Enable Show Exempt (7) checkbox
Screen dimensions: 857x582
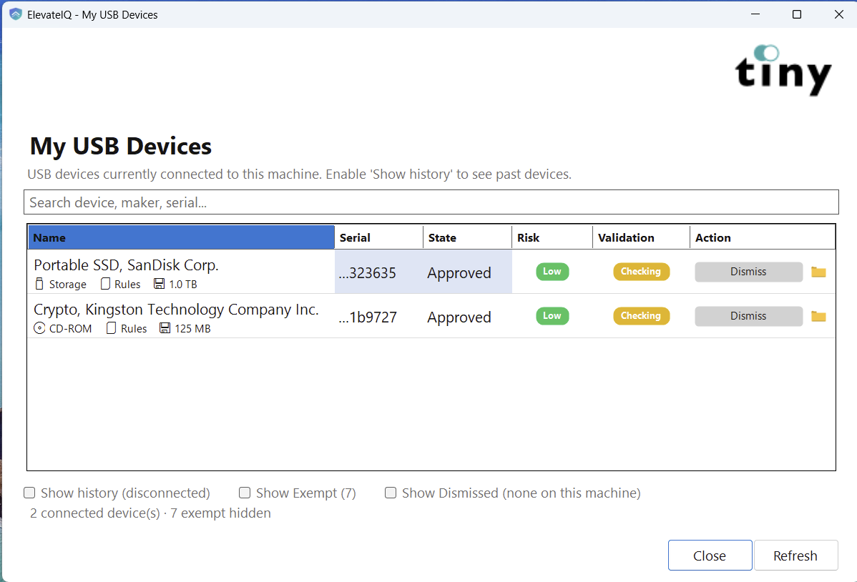(x=245, y=493)
